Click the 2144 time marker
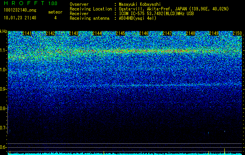 click(x=97, y=33)
